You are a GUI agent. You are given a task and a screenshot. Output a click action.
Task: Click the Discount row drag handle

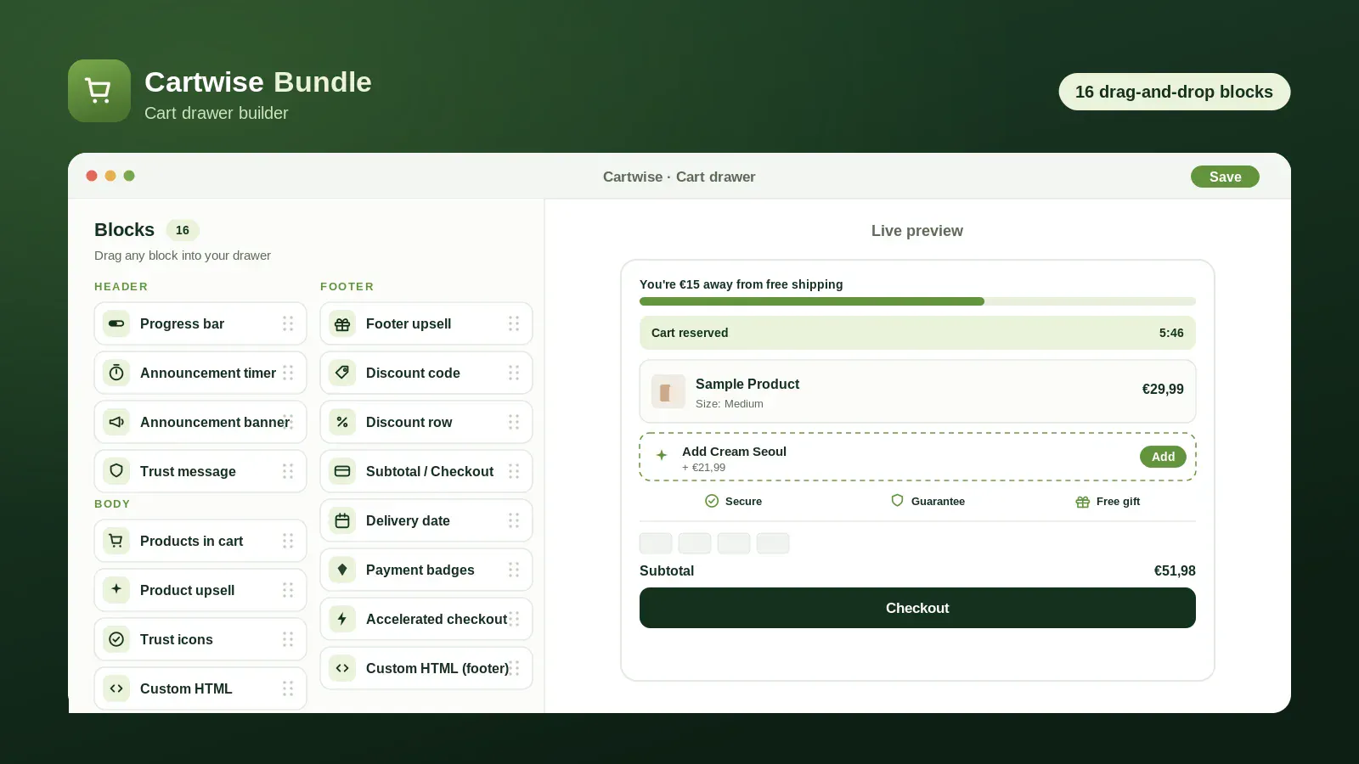tap(514, 422)
